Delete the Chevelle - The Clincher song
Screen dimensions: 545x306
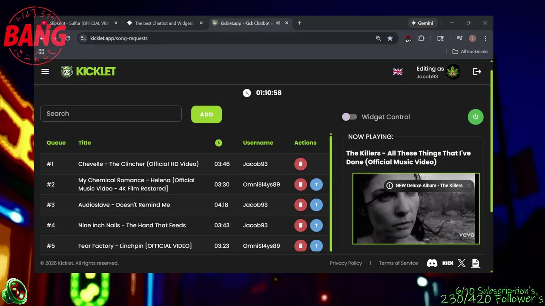(x=301, y=164)
